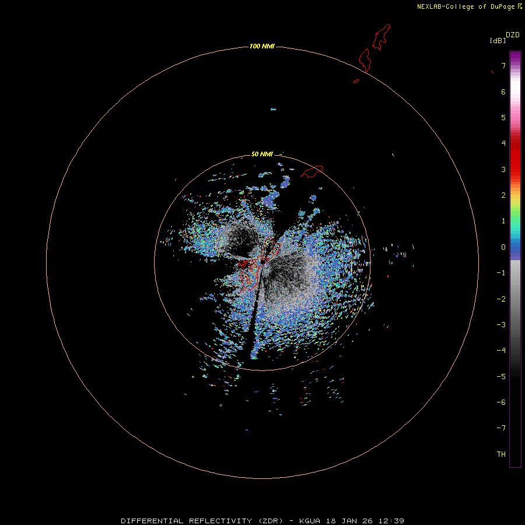Click the 0 value on color scale
525x525 pixels.
click(x=503, y=247)
